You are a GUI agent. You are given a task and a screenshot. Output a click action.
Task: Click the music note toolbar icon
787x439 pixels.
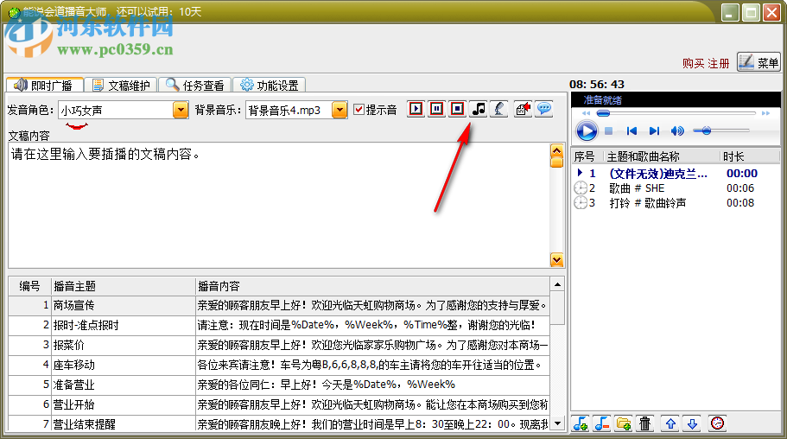point(479,109)
